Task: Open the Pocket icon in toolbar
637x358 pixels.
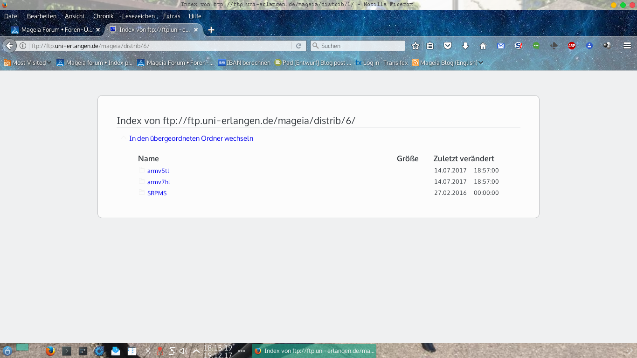Action: tap(448, 46)
